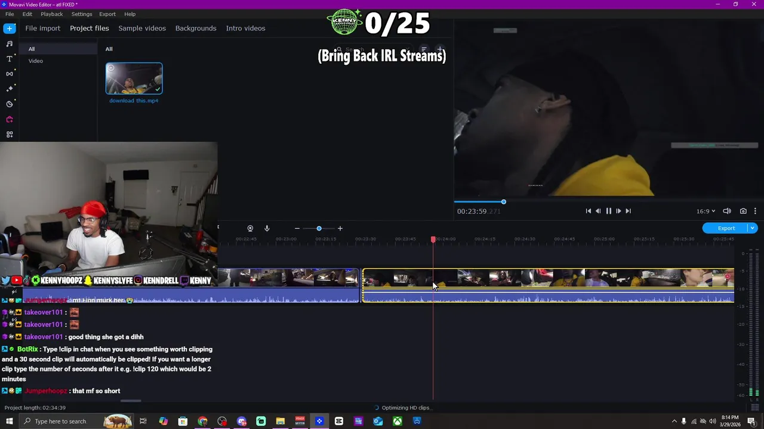Open the Playback menu
The image size is (764, 429).
click(52, 14)
